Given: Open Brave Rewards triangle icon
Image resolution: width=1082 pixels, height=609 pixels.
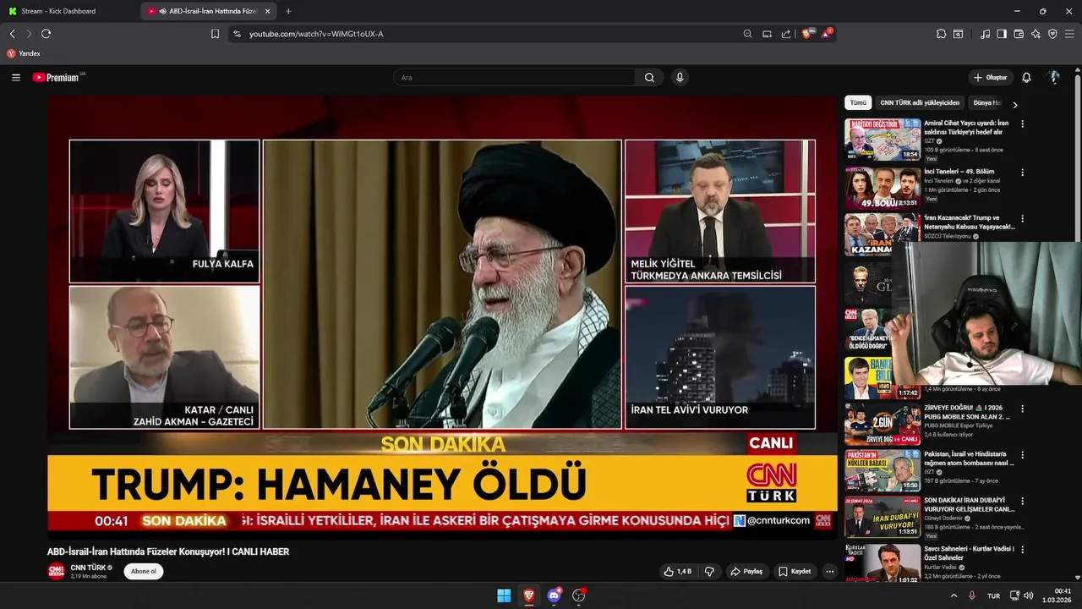Looking at the screenshot, I should click(x=826, y=34).
